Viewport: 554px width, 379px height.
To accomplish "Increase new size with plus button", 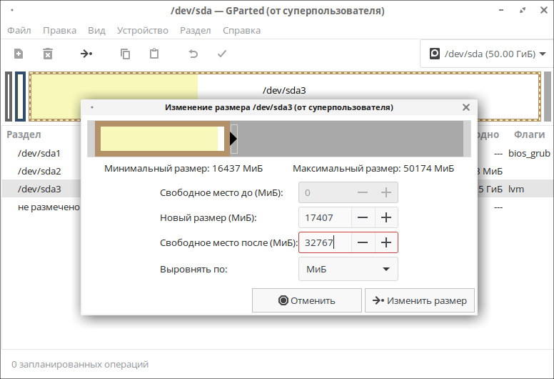I will (386, 217).
